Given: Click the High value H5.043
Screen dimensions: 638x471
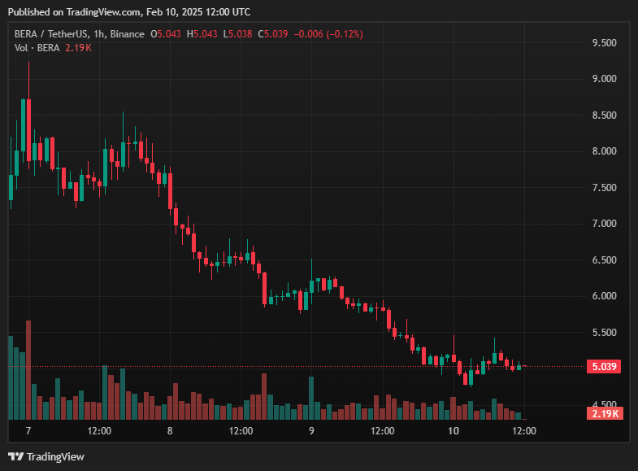Looking at the screenshot, I should pos(202,34).
